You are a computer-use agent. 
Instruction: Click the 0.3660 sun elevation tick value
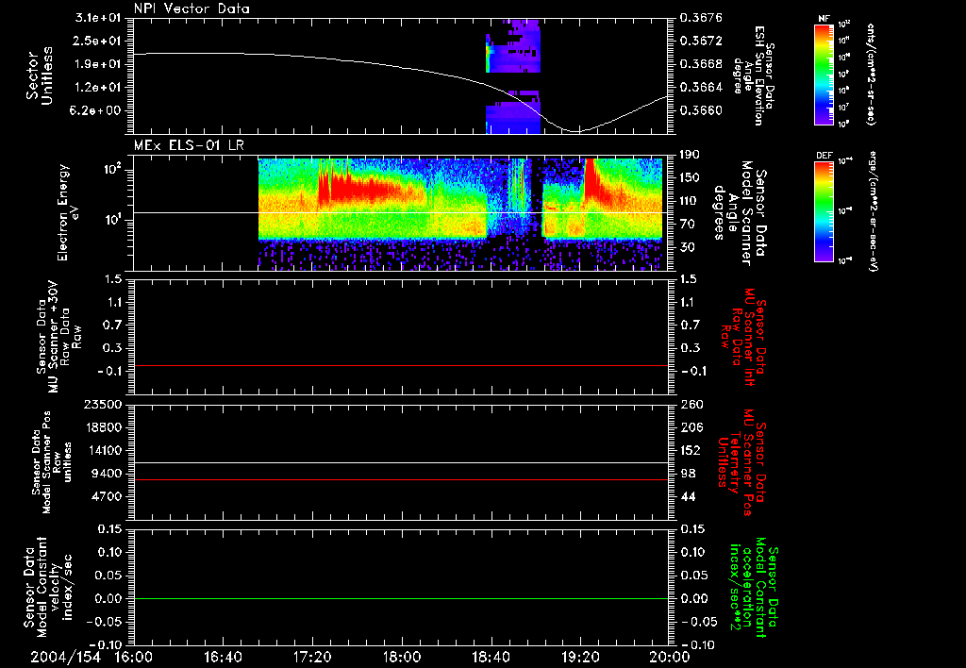pos(701,110)
